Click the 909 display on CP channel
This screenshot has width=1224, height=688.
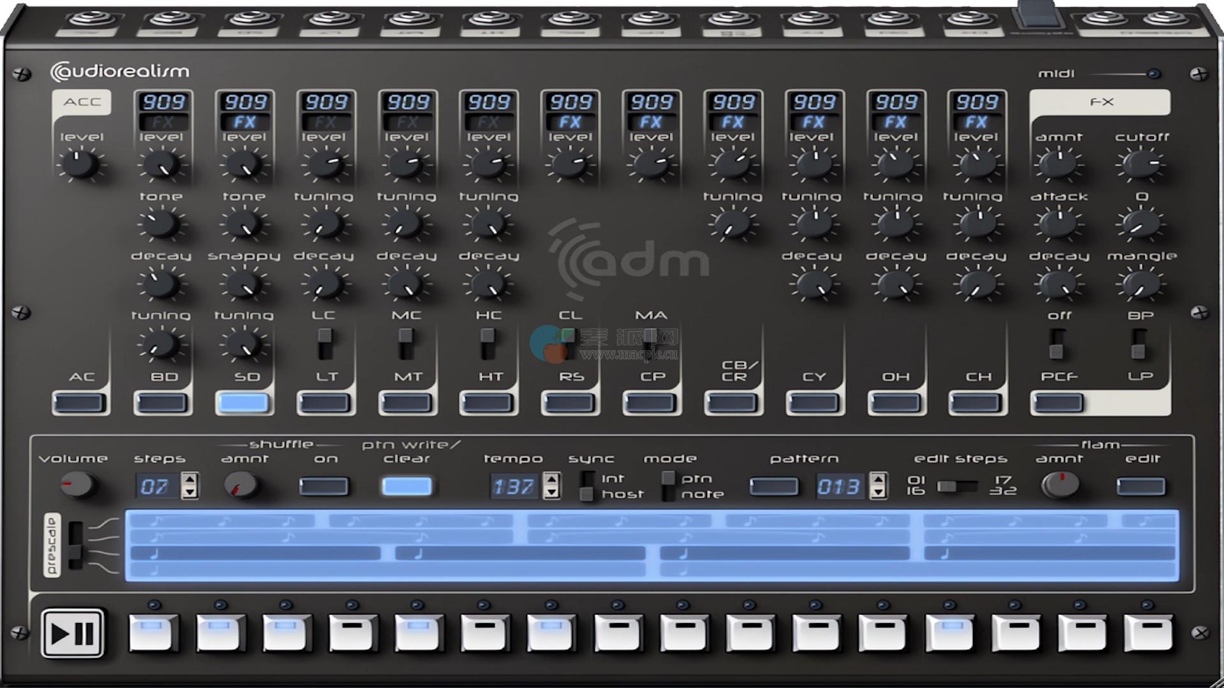tap(652, 102)
